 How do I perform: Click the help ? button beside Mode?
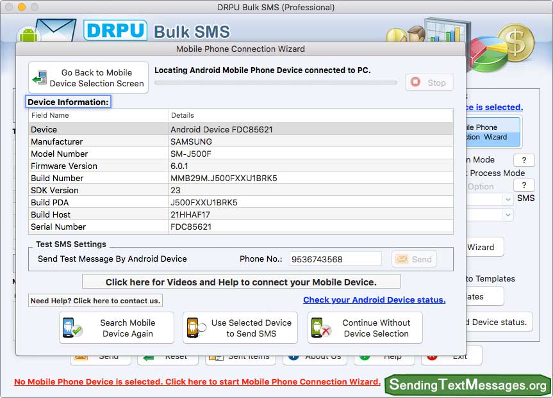tap(524, 160)
